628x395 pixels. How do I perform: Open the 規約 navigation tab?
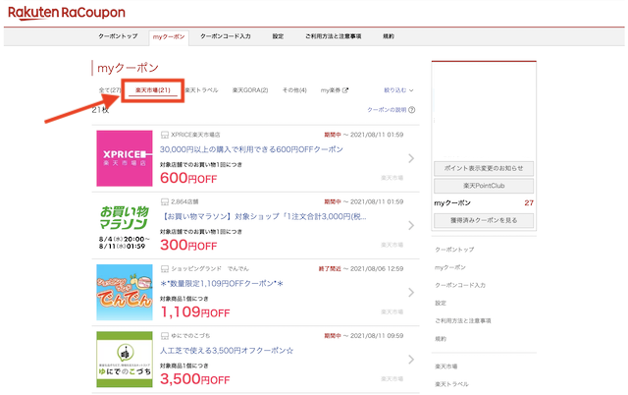pos(389,36)
